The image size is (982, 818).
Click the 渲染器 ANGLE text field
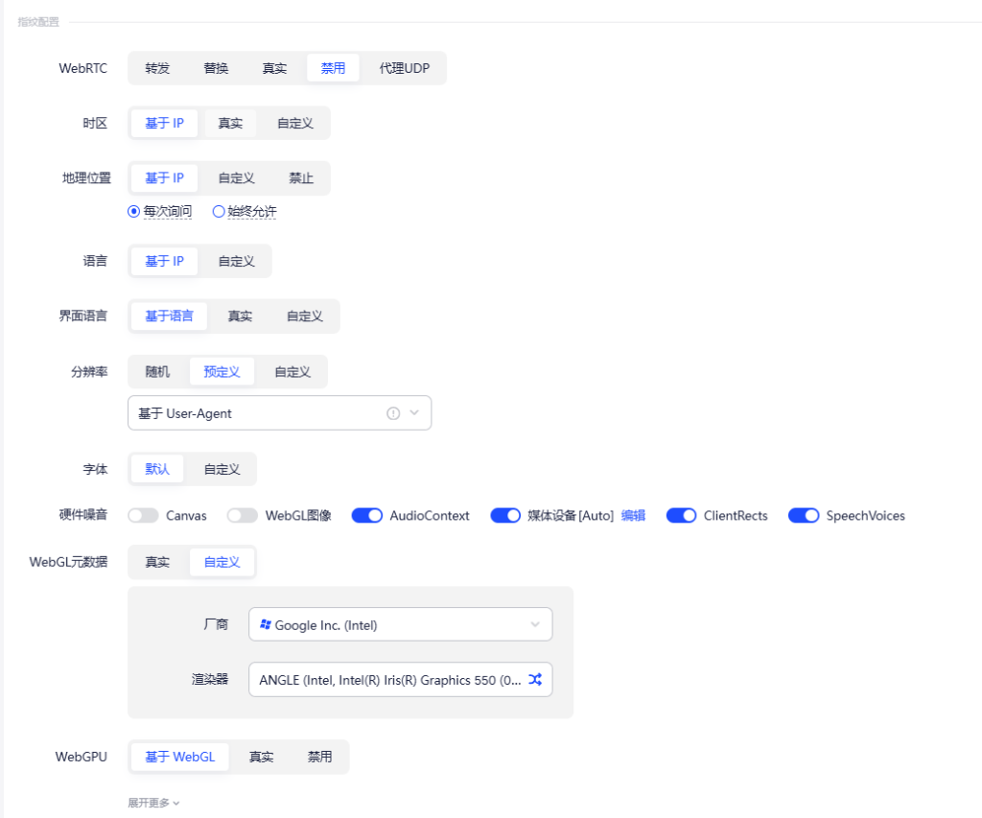[x=388, y=679]
